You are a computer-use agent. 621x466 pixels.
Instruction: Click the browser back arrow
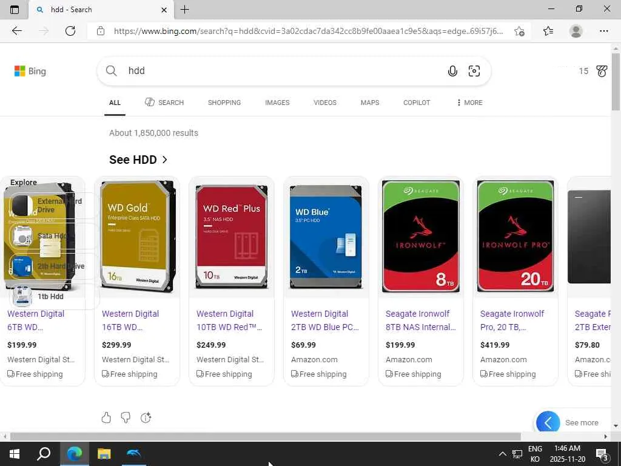(16, 31)
